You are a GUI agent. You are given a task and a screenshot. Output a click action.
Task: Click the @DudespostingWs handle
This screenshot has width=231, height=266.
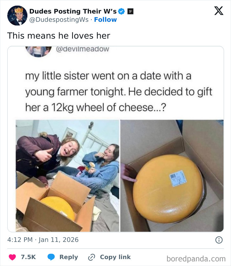click(59, 20)
